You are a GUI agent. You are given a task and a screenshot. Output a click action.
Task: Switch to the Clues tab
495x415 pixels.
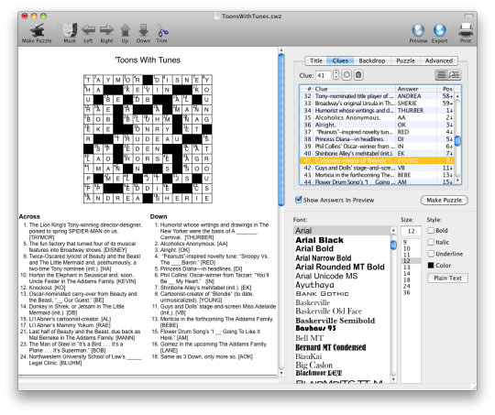tap(340, 60)
